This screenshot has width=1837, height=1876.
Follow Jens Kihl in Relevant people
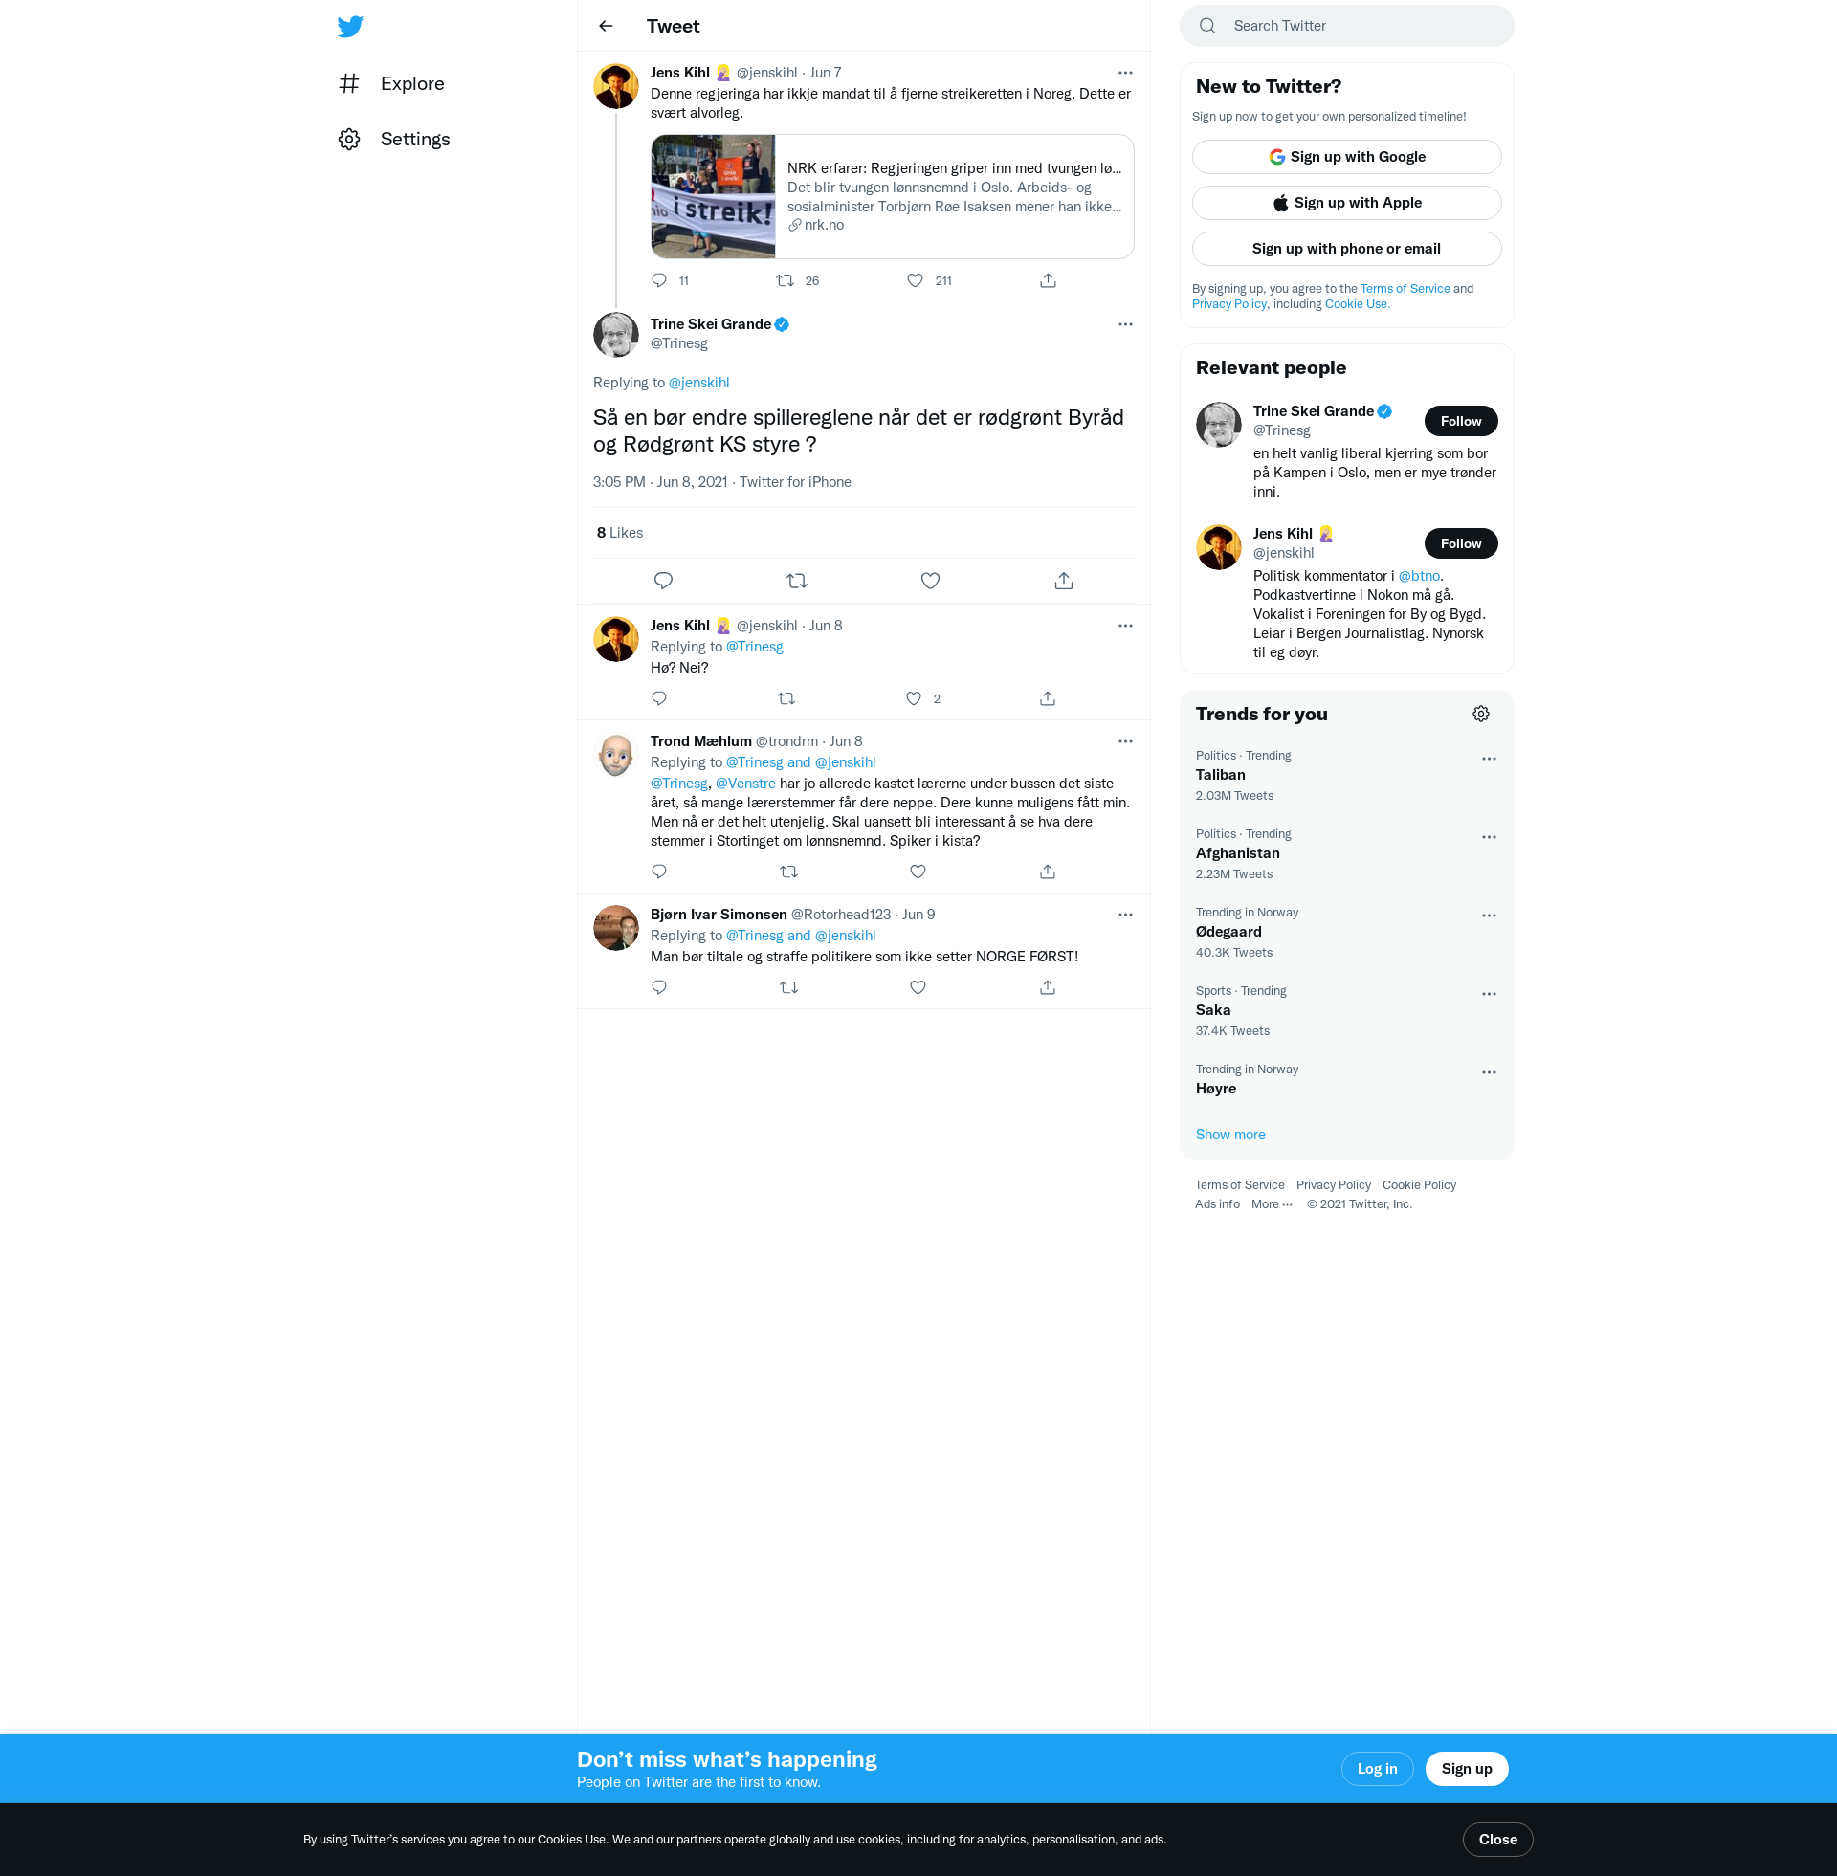pos(1461,544)
